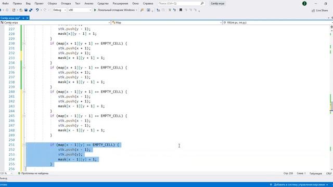Click the Стр: 256 line indicator
The image size is (333, 187).
288,173
